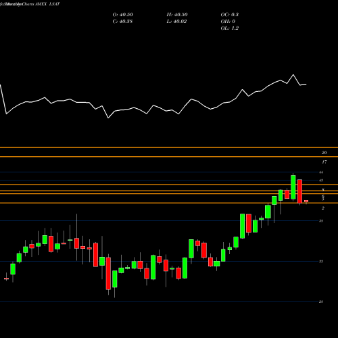Click the last small red candle
Viewport: 338px width, 338px height.
pos(306,201)
